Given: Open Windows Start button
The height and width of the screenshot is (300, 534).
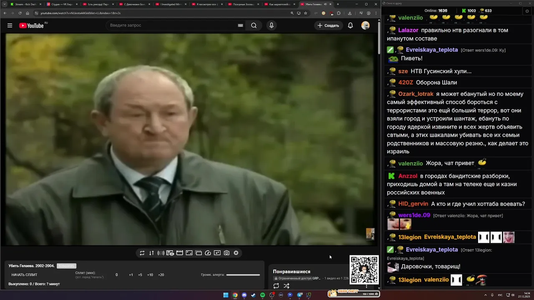Looking at the screenshot, I should pyautogui.click(x=226, y=295).
